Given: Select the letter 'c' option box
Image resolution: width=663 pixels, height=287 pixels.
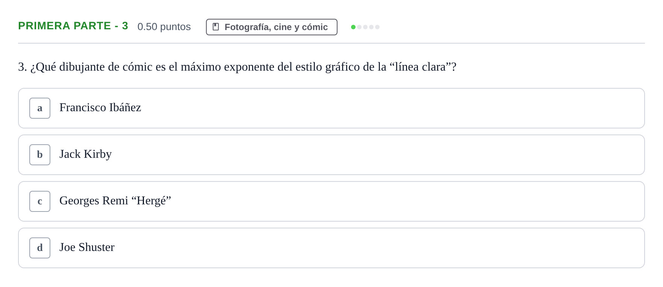Looking at the screenshot, I should click(40, 201).
